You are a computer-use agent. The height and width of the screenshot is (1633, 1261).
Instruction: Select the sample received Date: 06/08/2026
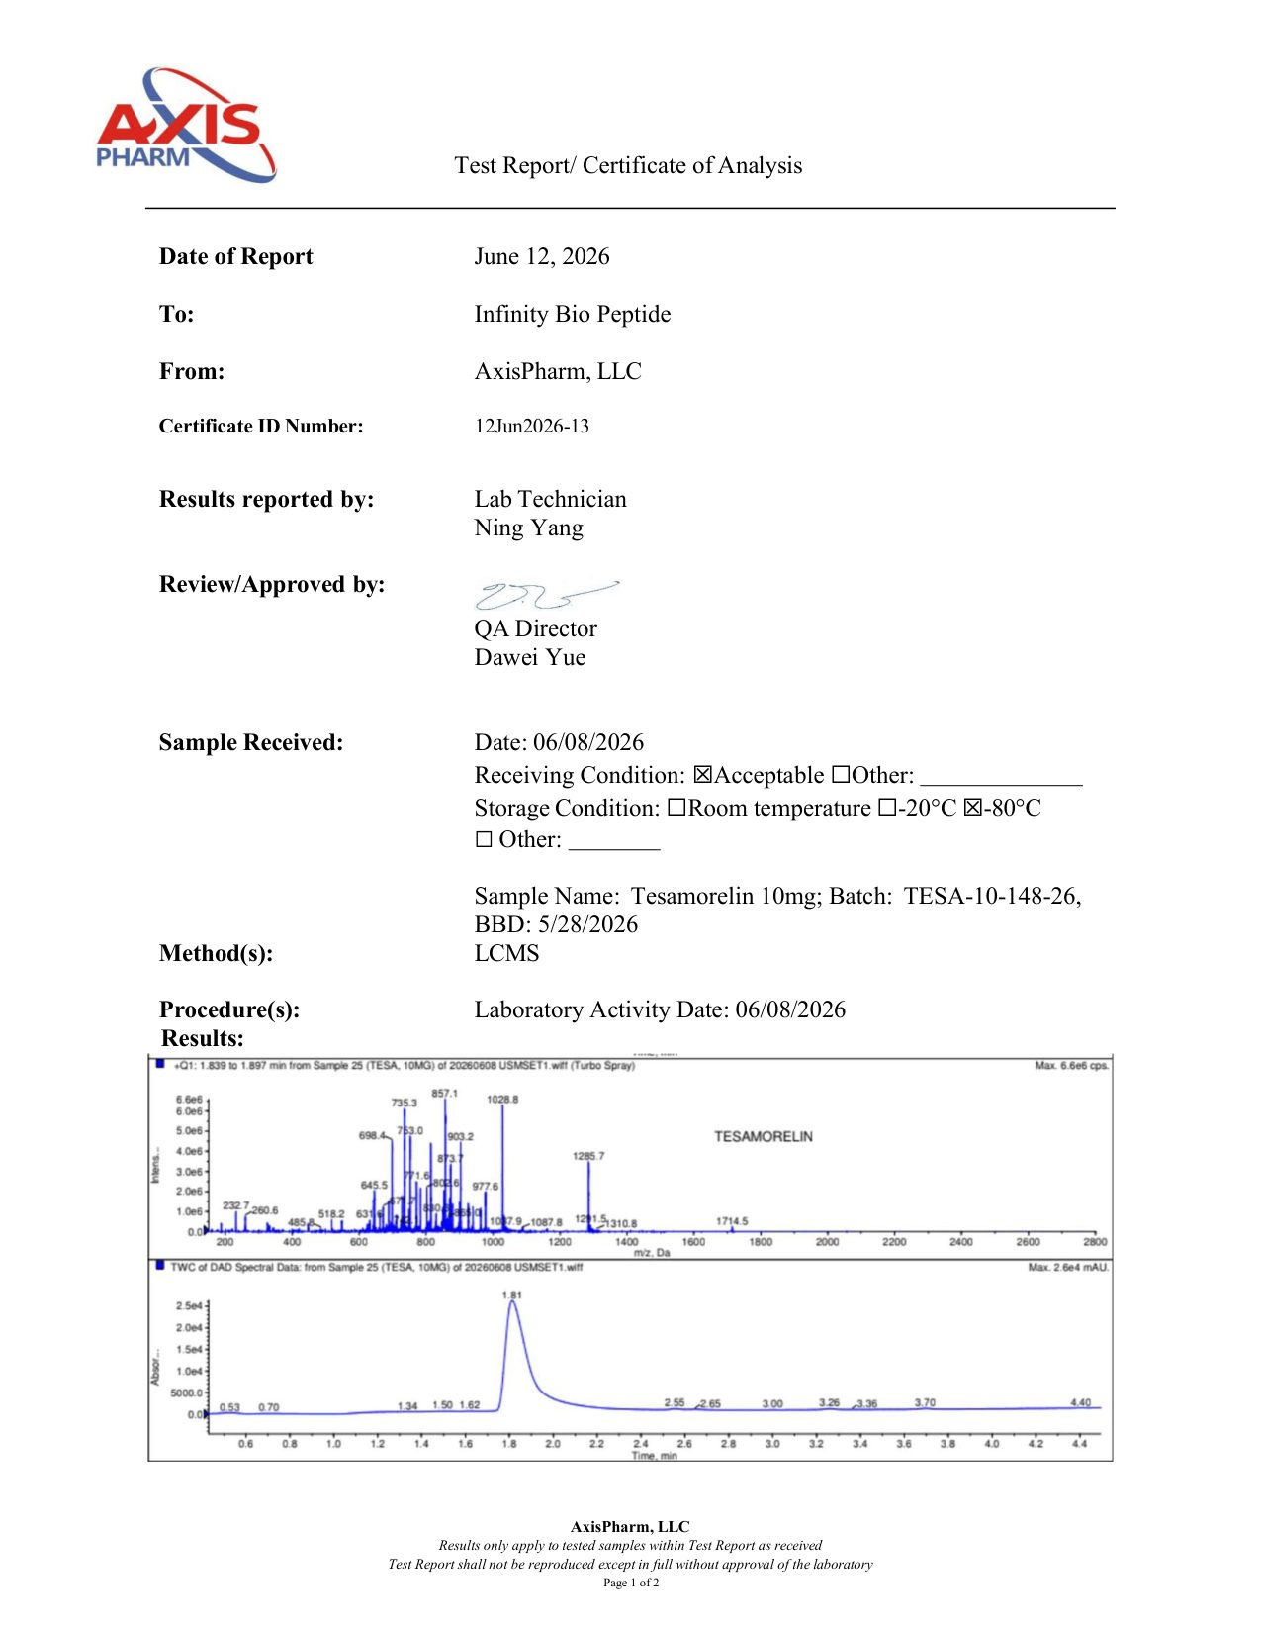click(x=559, y=742)
